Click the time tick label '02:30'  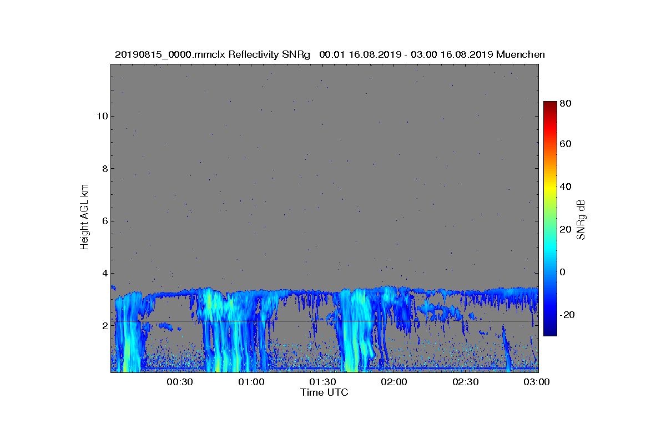[x=466, y=382]
